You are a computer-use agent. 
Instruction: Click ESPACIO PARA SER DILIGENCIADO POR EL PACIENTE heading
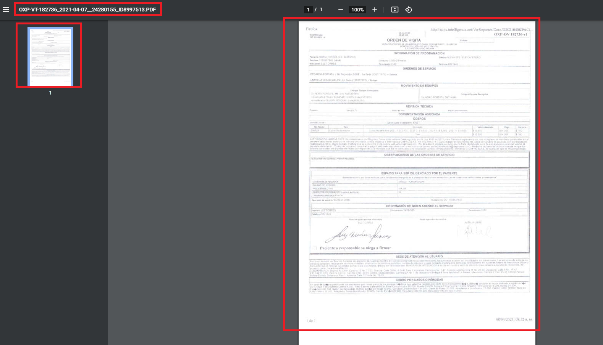pyautogui.click(x=419, y=173)
